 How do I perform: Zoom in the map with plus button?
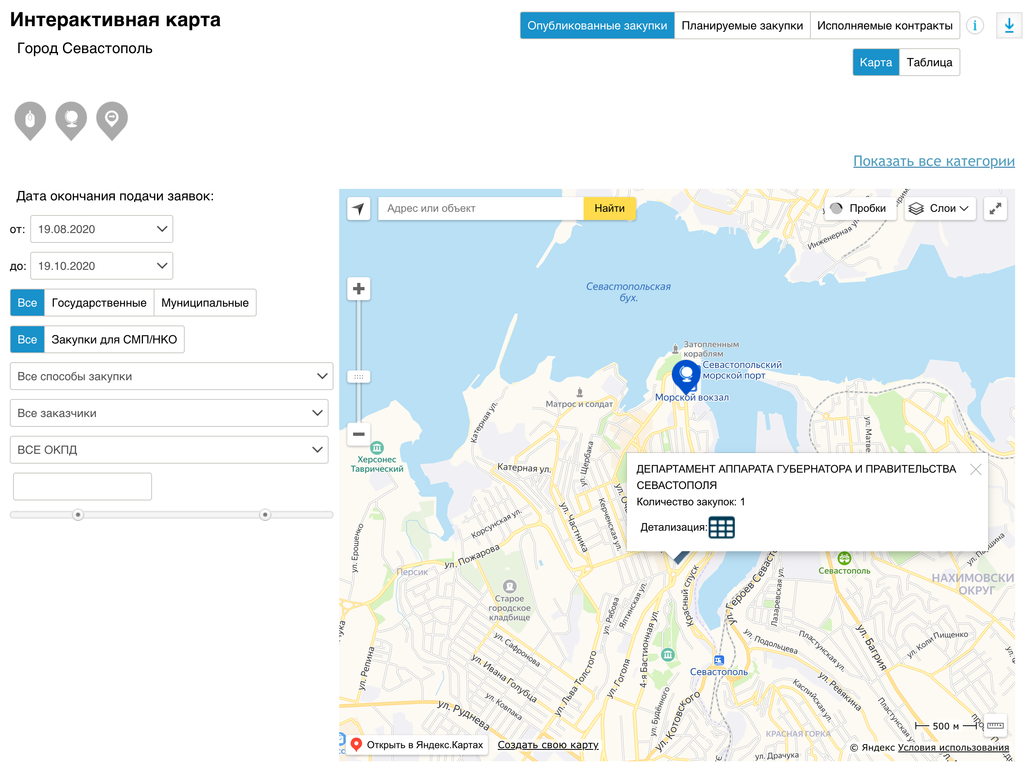[359, 289]
